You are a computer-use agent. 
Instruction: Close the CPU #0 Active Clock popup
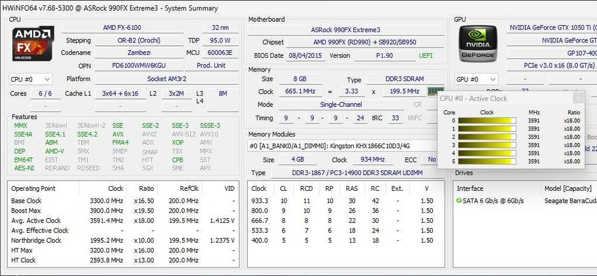pos(578,98)
